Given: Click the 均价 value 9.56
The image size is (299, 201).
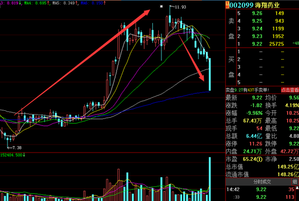Looking at the screenshot, I should [x=294, y=98].
